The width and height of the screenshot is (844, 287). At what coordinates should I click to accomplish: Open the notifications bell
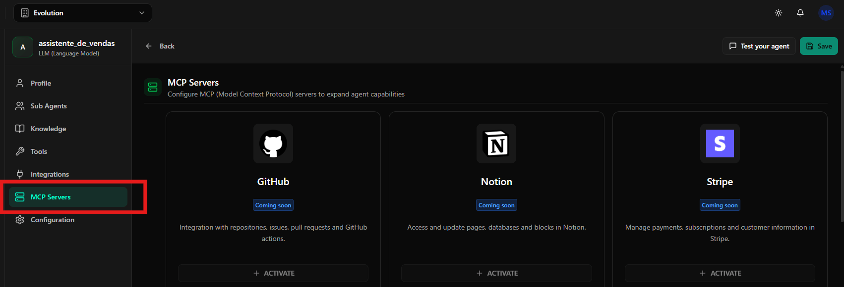click(800, 13)
